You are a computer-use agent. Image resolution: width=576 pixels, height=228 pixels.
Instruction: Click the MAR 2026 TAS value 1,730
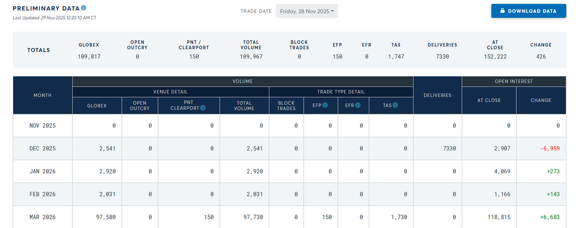tap(399, 217)
